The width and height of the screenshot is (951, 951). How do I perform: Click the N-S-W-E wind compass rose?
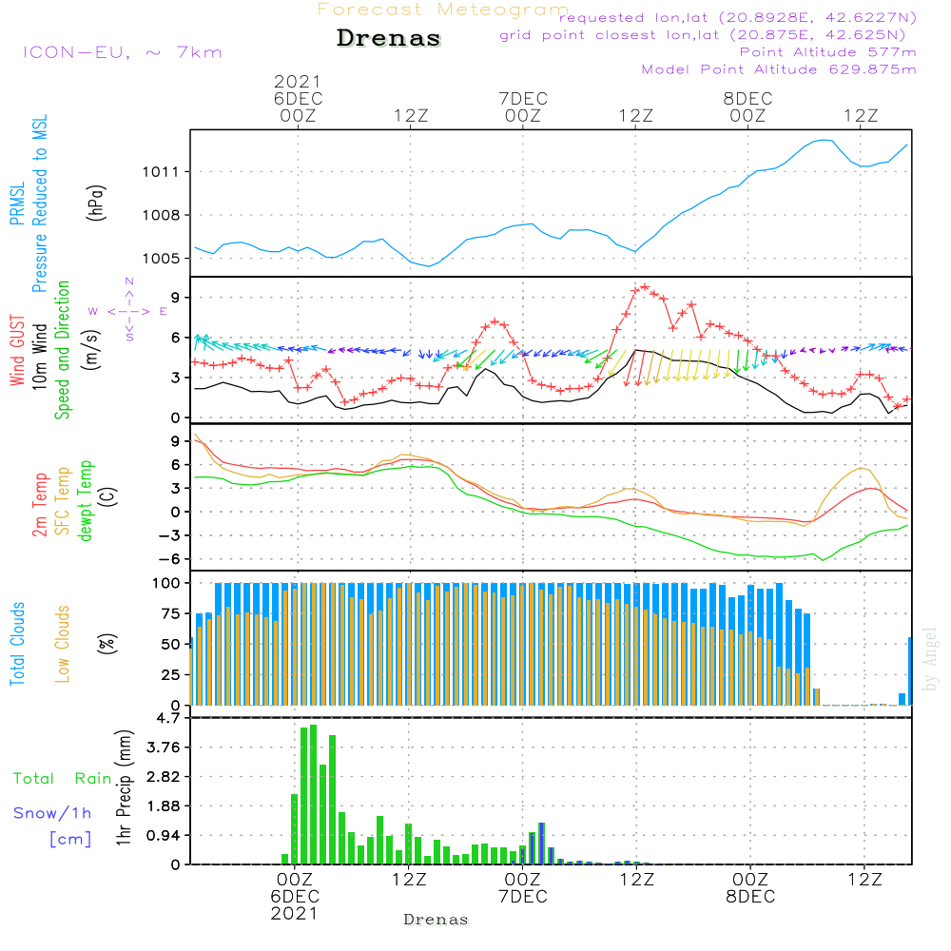click(x=128, y=310)
